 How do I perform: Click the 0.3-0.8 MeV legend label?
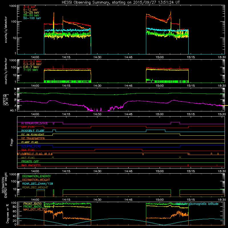pos(32,64)
